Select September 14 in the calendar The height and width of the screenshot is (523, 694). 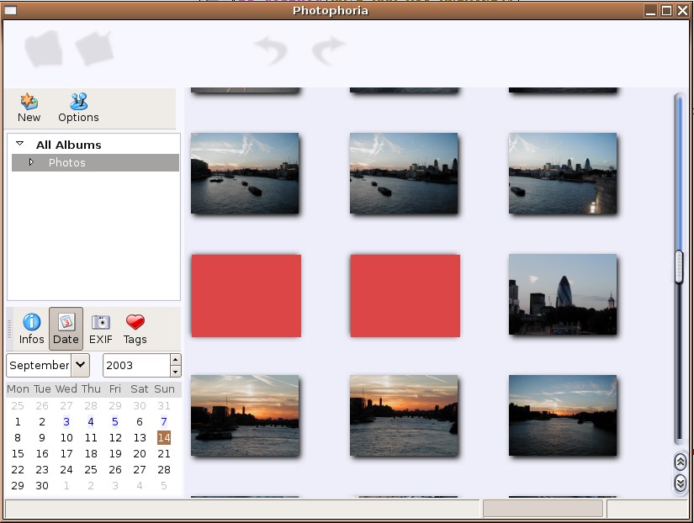tap(164, 437)
